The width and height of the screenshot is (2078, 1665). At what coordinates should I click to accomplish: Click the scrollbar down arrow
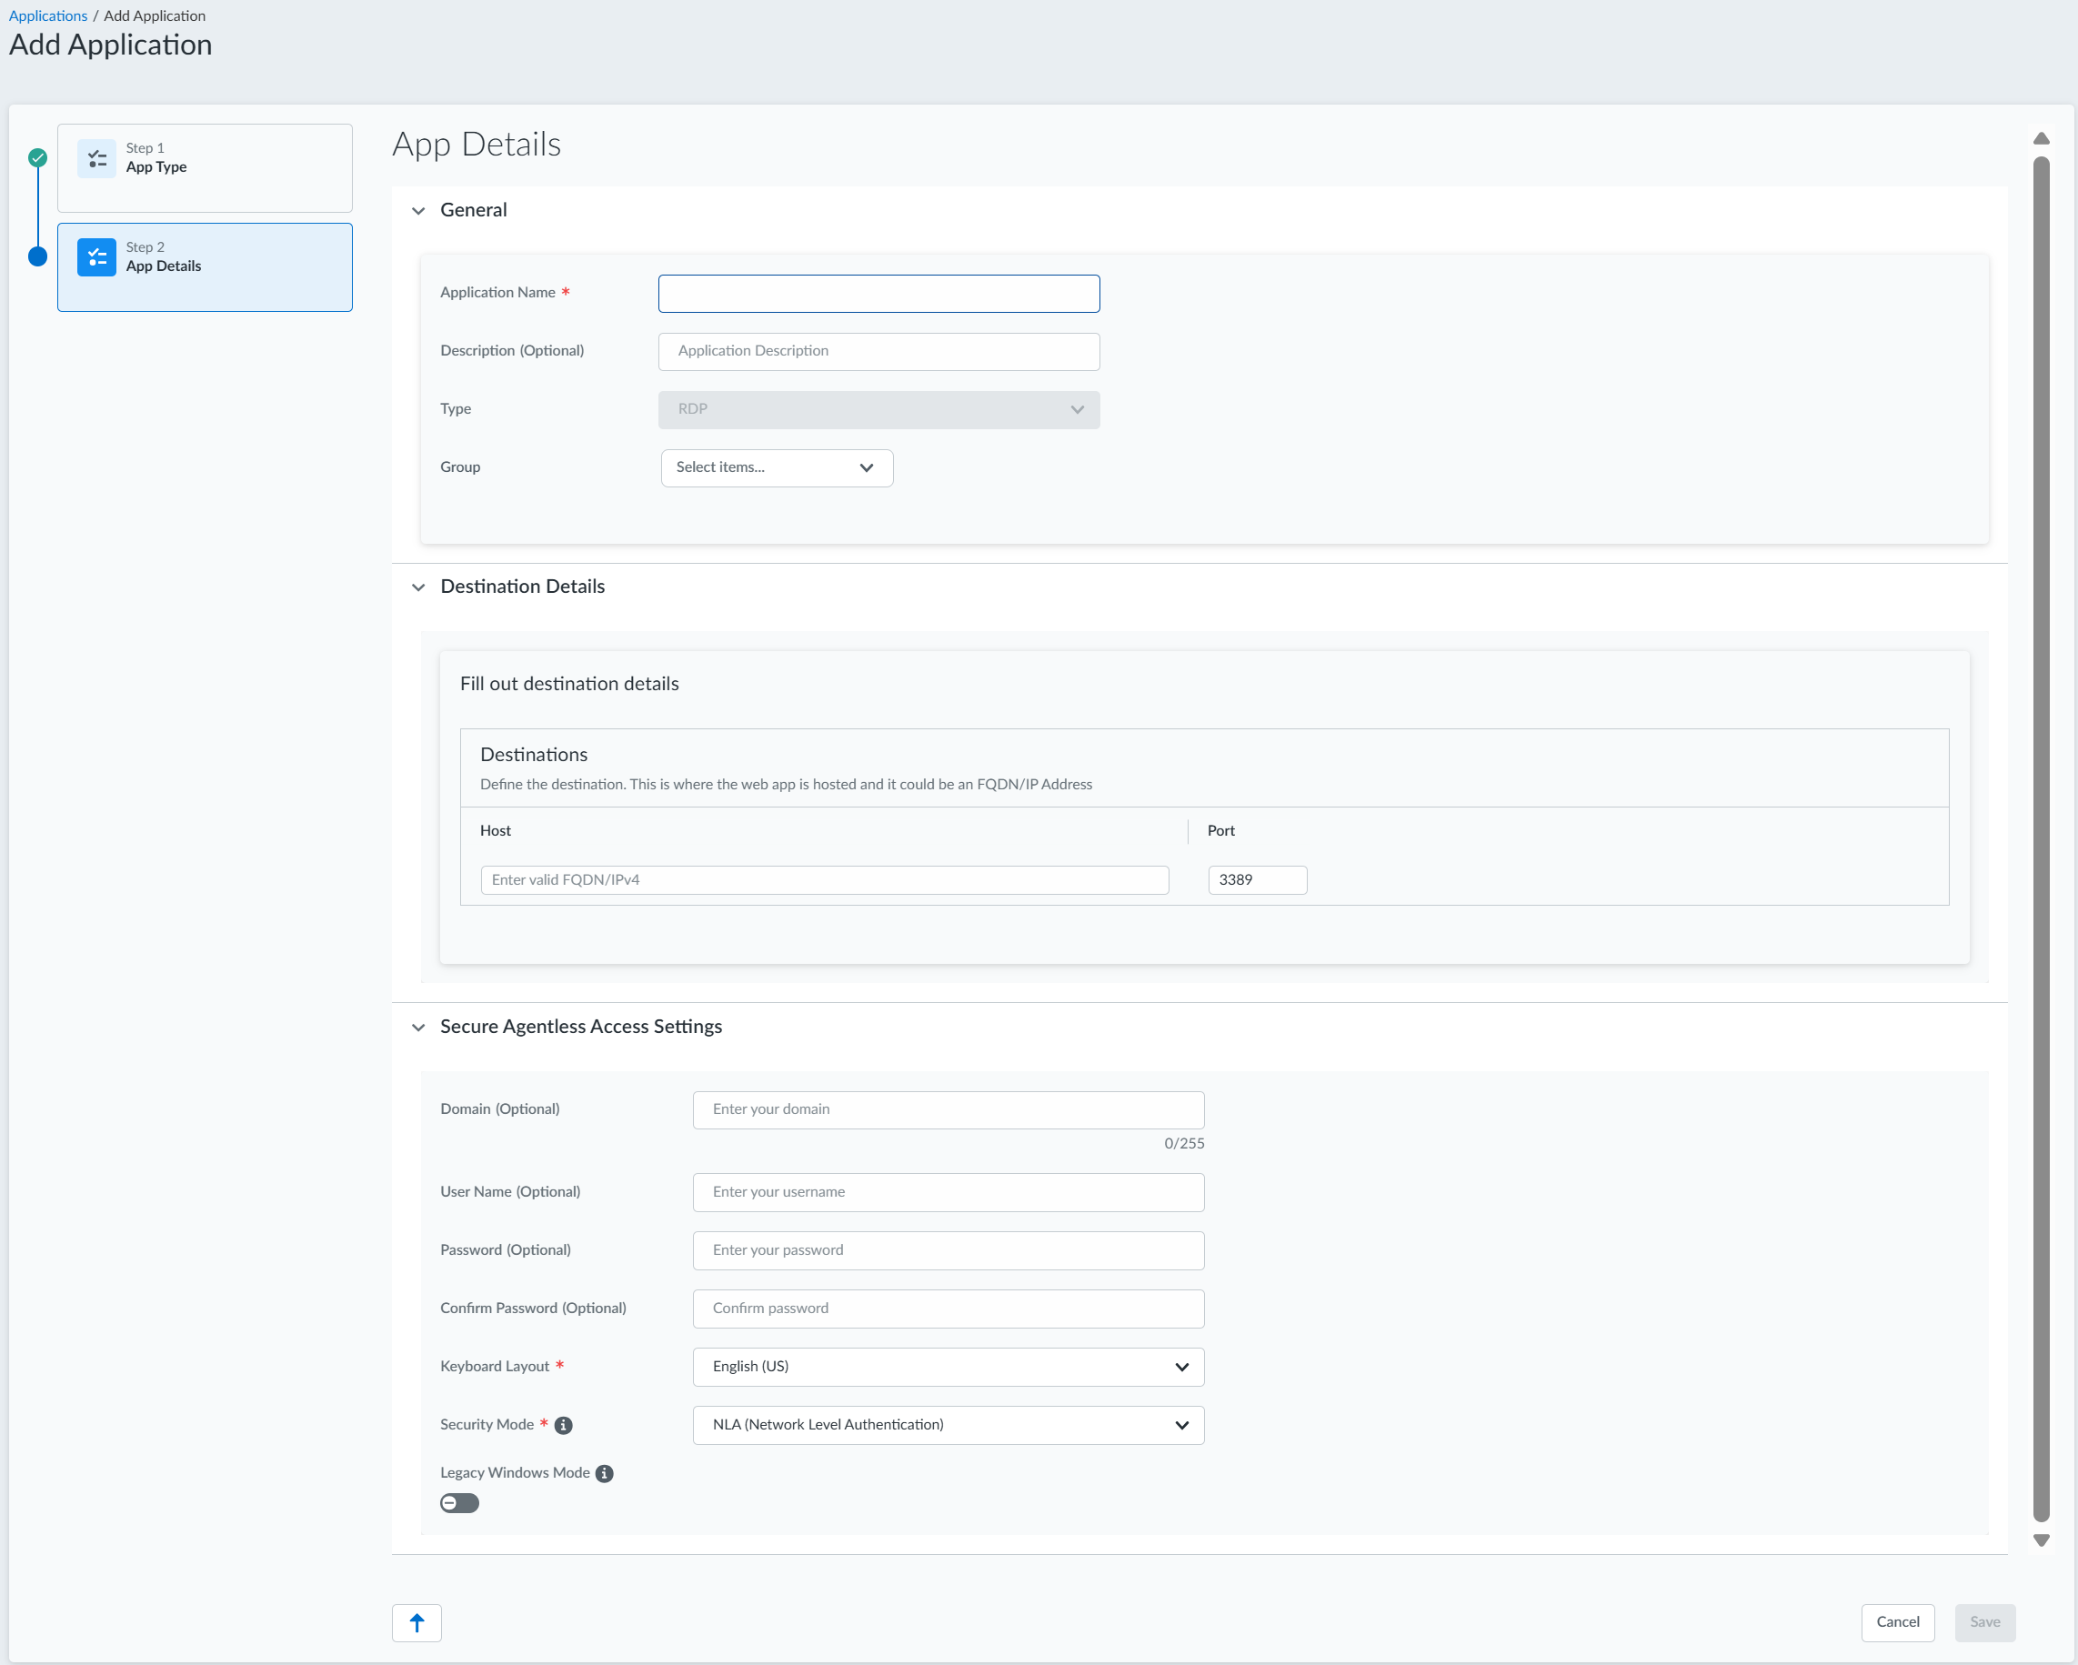2042,1540
